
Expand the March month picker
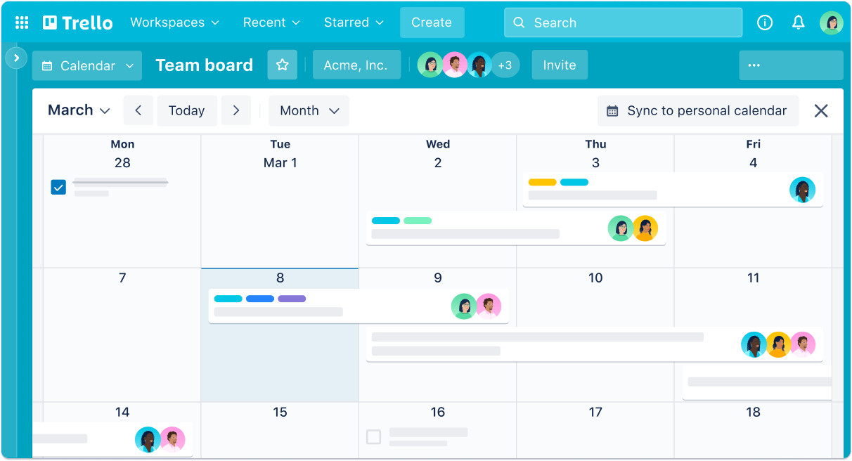[79, 110]
